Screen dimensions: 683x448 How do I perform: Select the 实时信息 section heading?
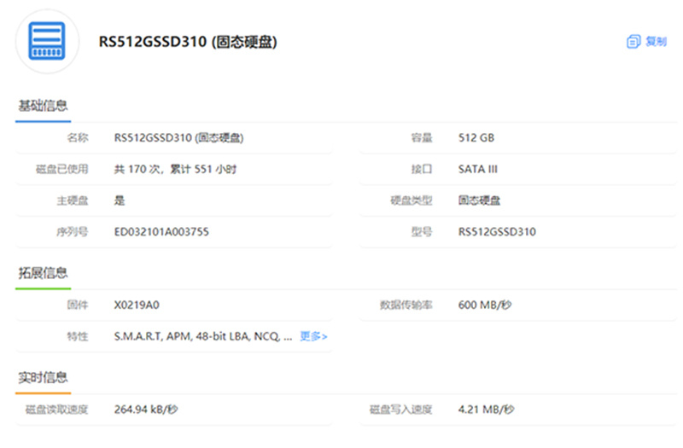(x=43, y=377)
